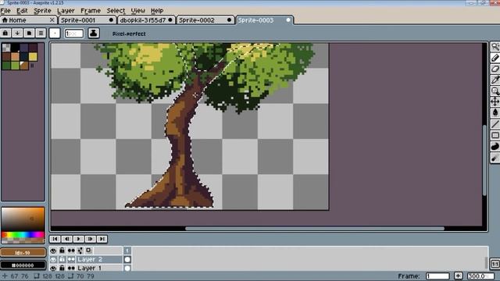The height and width of the screenshot is (281, 500).
Task: Toggle continuous mode for Layer 2
Action: [x=71, y=259]
